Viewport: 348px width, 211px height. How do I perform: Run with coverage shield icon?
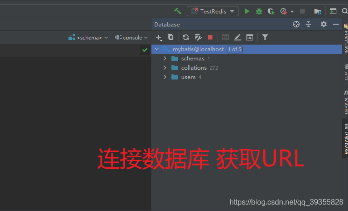(271, 11)
